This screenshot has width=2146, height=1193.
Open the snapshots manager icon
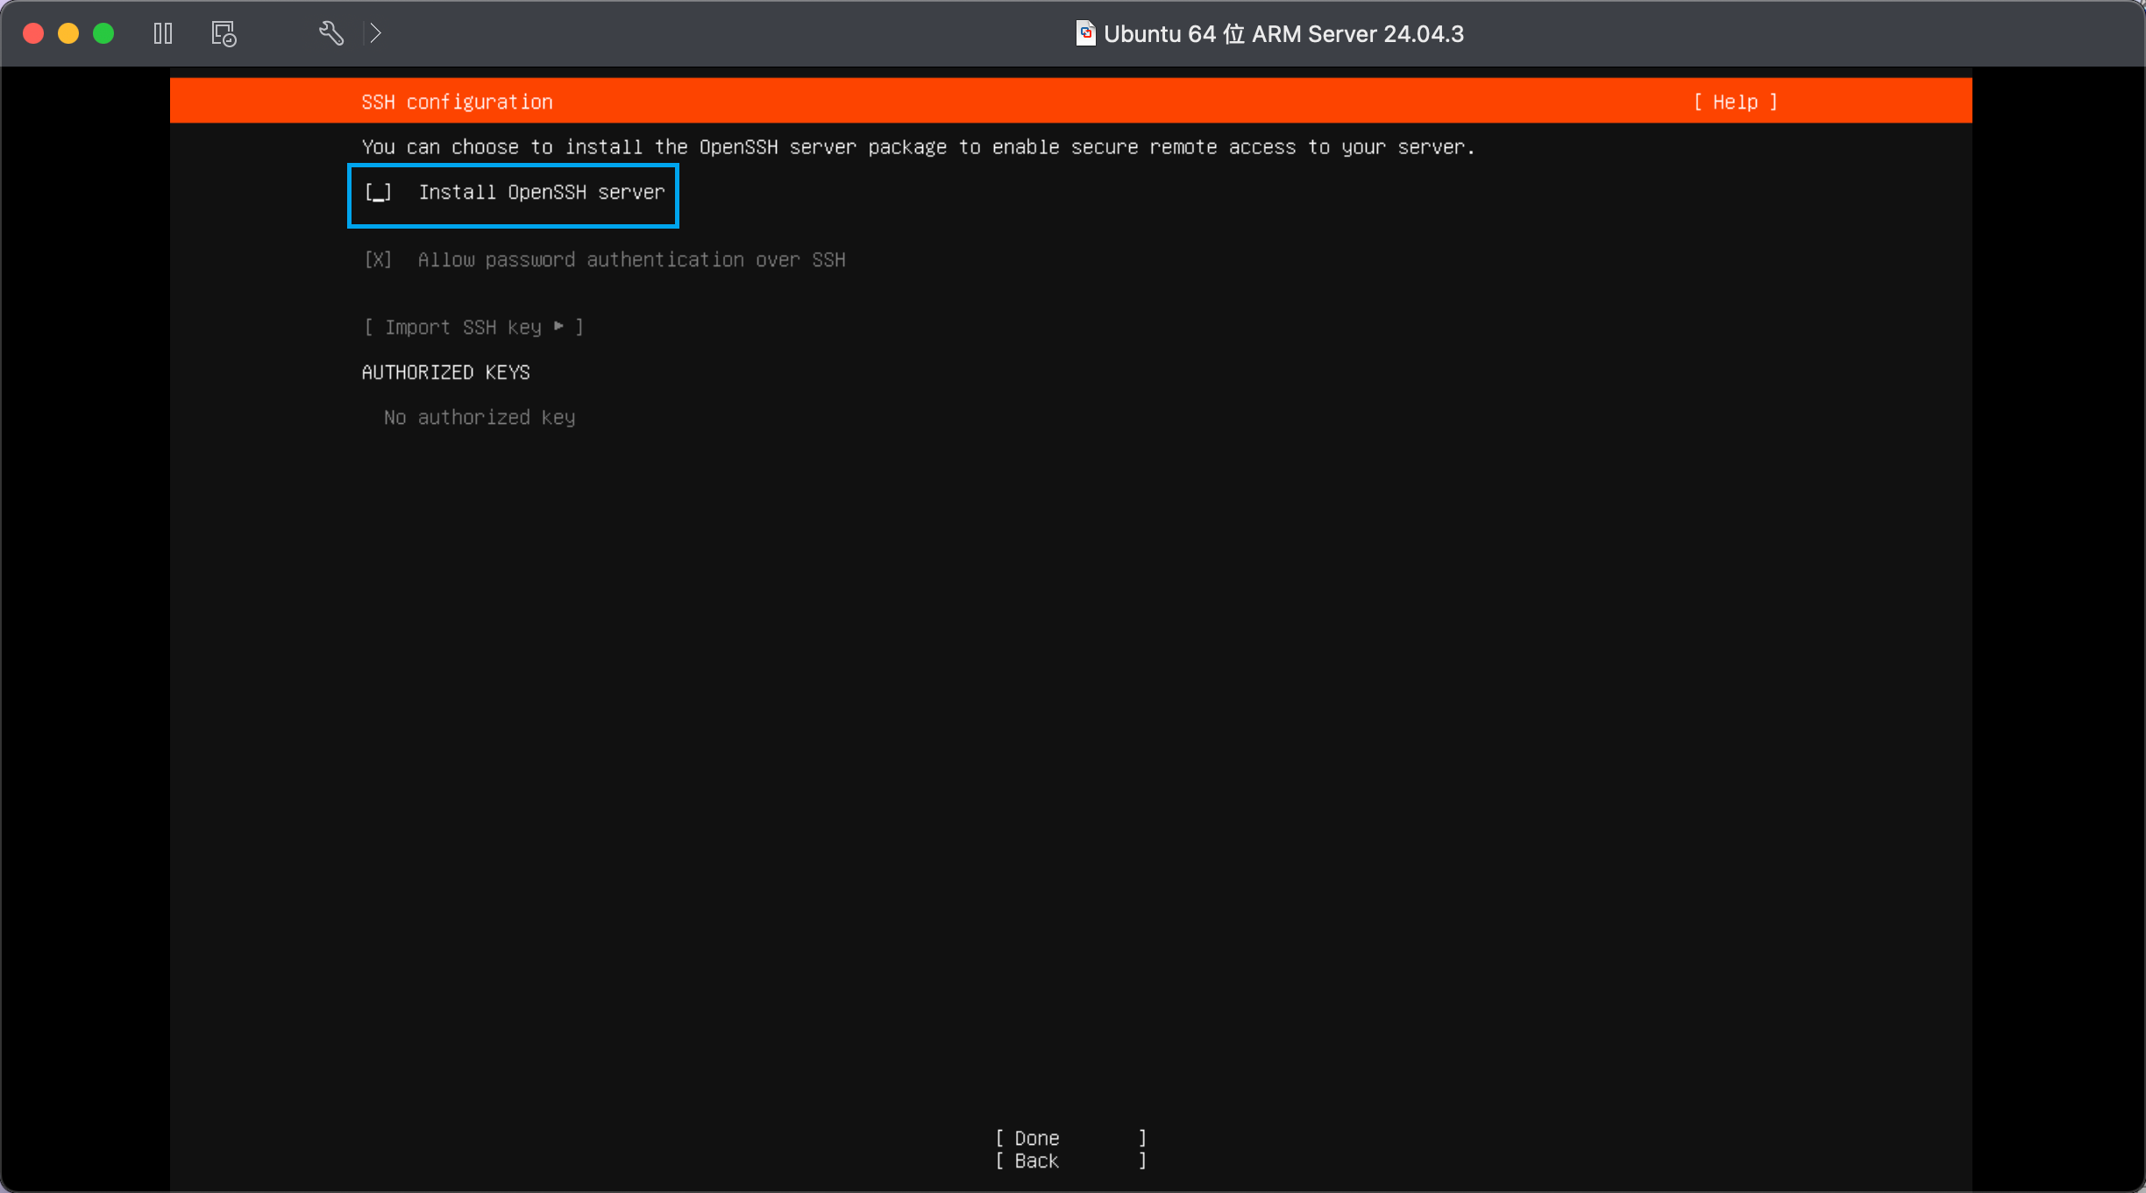pos(224,34)
